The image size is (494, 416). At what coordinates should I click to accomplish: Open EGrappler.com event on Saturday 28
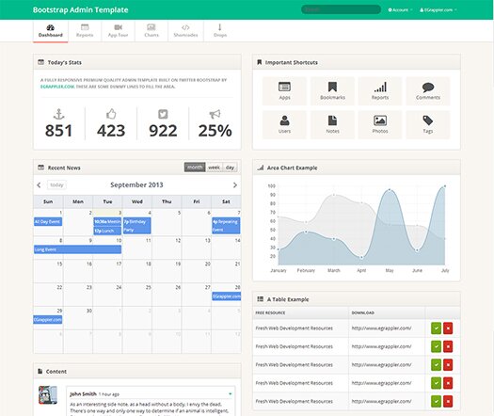pos(226,296)
